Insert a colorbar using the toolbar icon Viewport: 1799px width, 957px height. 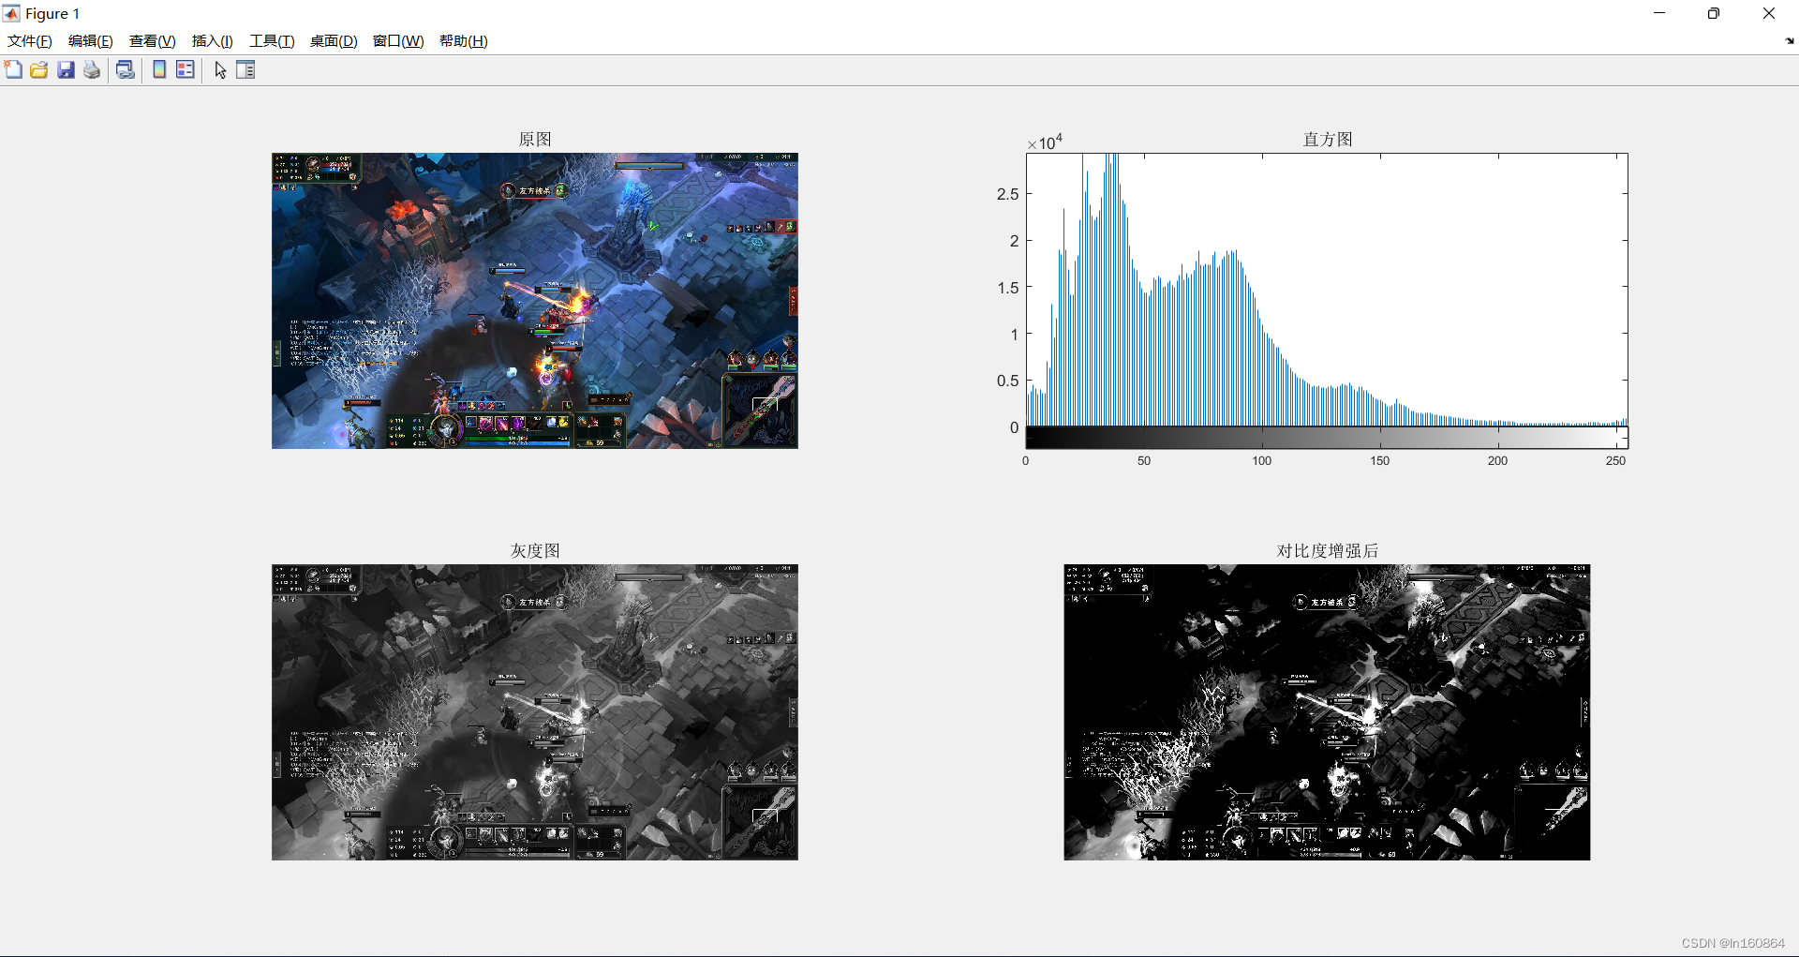[x=159, y=69]
